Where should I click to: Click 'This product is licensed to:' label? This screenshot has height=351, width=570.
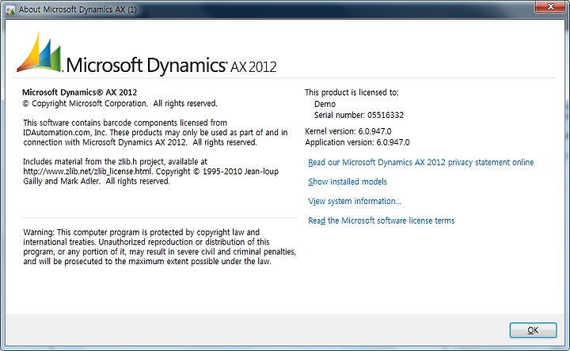point(351,92)
